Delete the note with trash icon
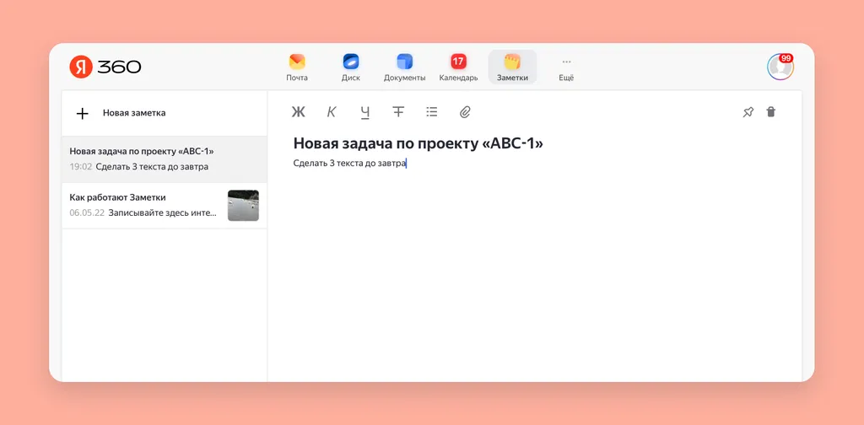Screen dimensions: 864x425 (771, 112)
